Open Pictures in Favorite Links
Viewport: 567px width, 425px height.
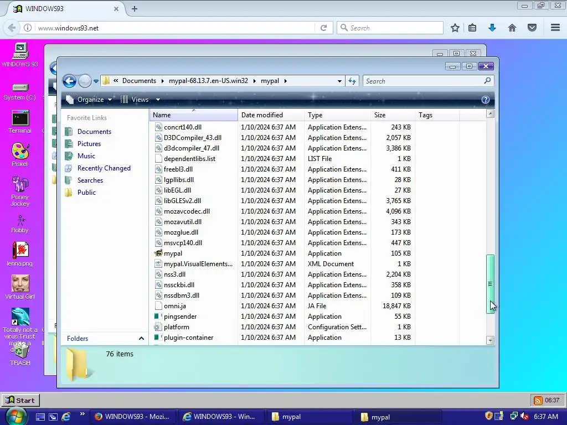click(89, 144)
